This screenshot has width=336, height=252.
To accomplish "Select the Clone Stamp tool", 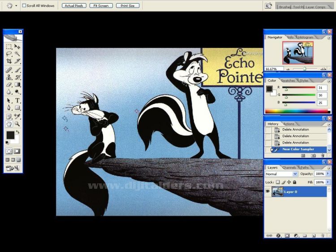I will pos(9,77).
